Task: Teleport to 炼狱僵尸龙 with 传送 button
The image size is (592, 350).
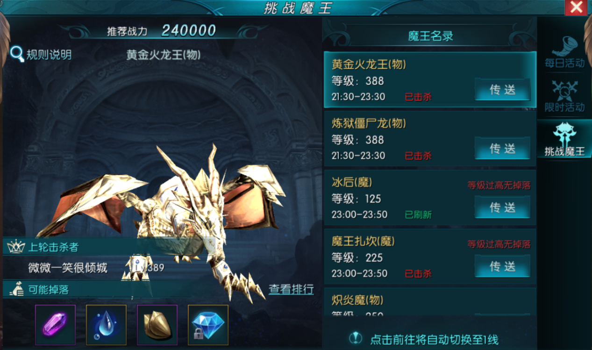Action: 502,149
